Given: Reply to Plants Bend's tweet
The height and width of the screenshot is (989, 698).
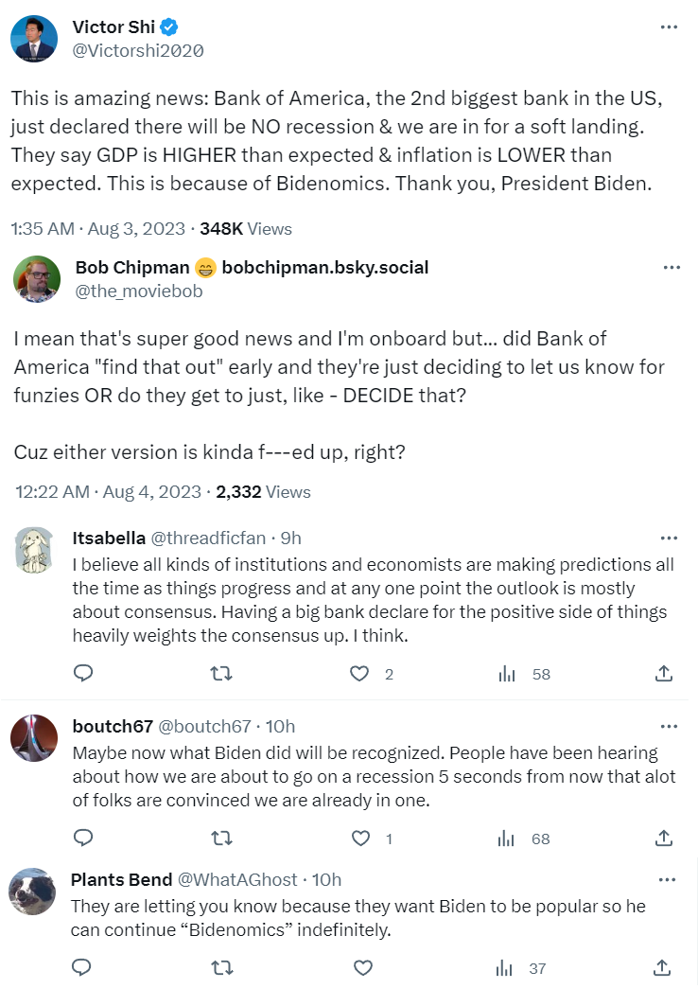Looking at the screenshot, I should 83,967.
